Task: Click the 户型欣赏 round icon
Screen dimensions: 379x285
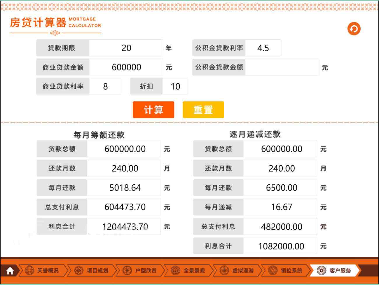Action: tap(127, 271)
